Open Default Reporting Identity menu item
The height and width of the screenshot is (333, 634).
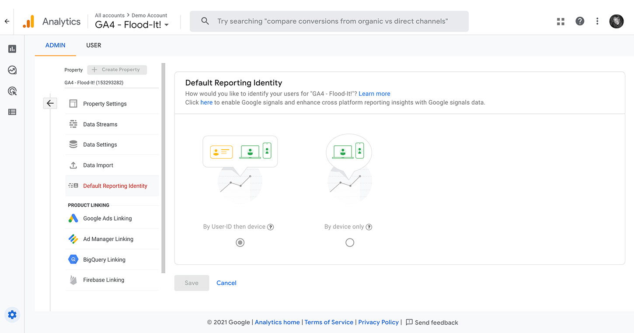click(112, 186)
